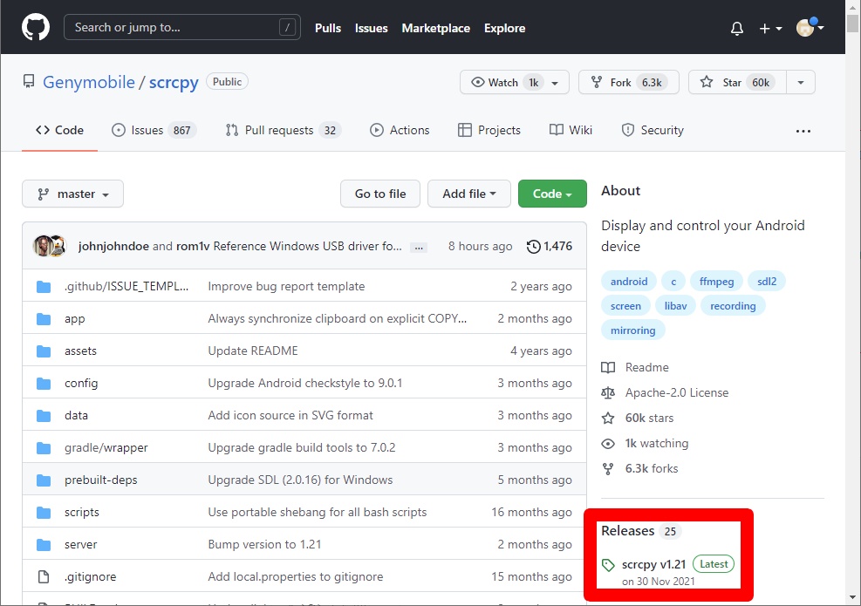Star the repository

click(737, 82)
